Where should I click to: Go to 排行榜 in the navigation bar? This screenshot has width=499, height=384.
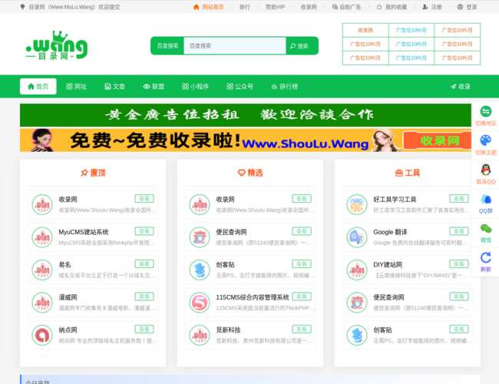pos(284,87)
